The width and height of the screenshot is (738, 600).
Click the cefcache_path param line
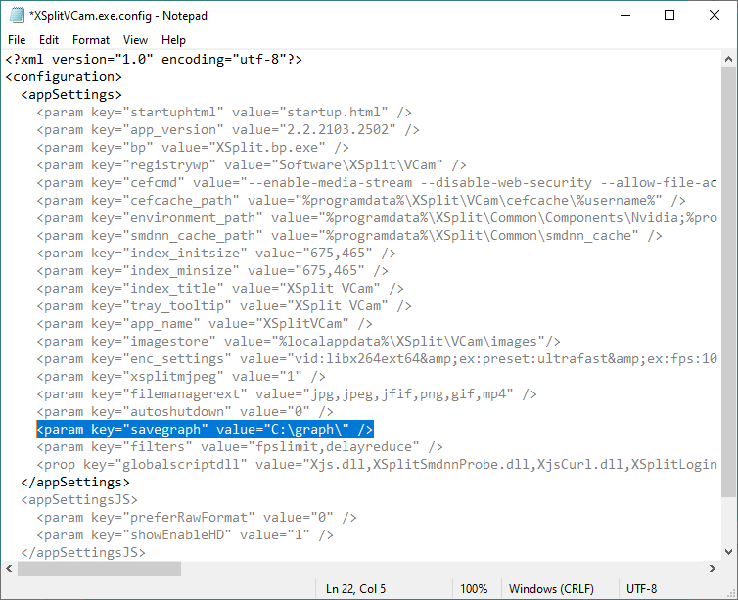point(361,201)
